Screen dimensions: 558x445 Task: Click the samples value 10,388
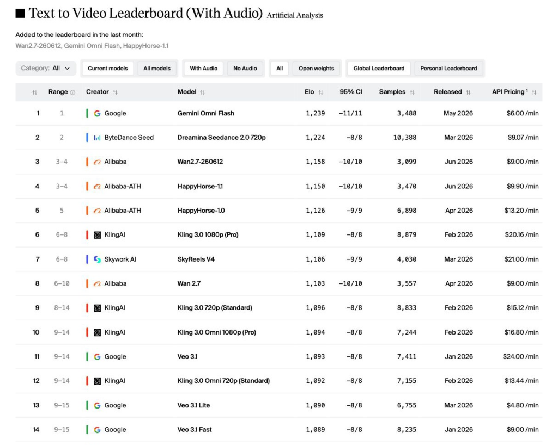click(x=405, y=138)
